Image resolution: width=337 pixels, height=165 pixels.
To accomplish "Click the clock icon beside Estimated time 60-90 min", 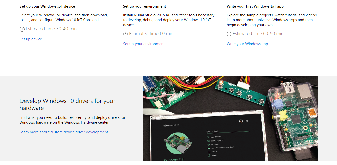I will click(229, 34).
